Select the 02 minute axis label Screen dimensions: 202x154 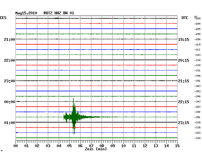37,146
